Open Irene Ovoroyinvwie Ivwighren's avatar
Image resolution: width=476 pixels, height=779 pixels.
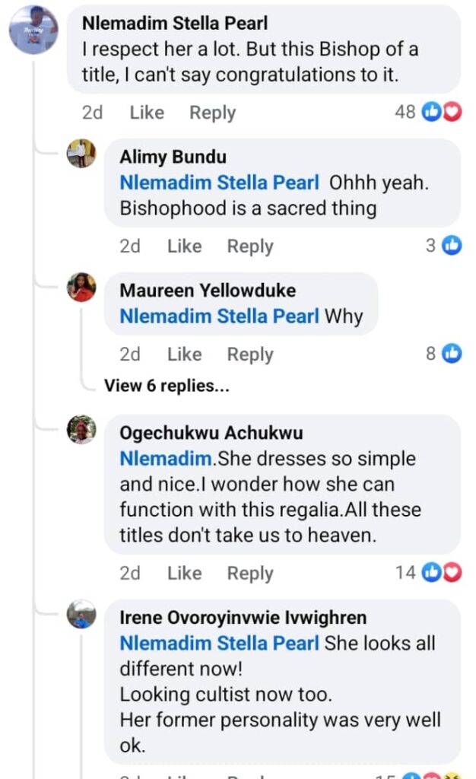pos(81,614)
